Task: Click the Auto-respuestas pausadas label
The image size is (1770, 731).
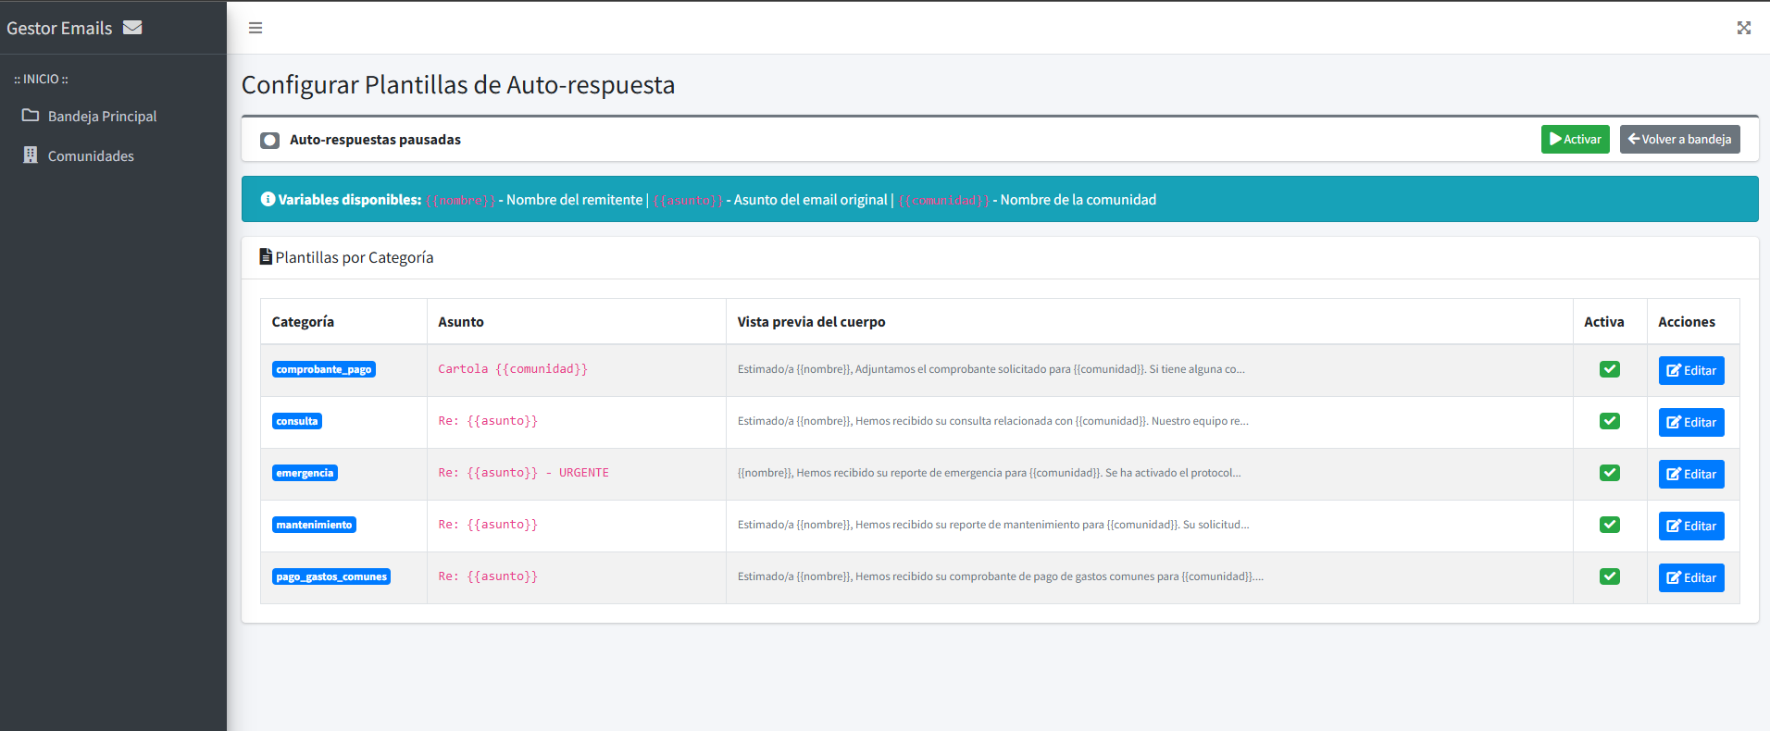Action: 375,140
